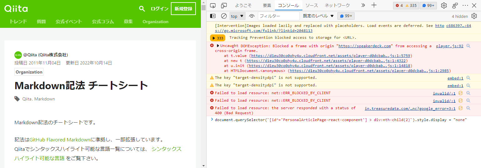Open the top JavaScript context dropdown

(x=238, y=16)
